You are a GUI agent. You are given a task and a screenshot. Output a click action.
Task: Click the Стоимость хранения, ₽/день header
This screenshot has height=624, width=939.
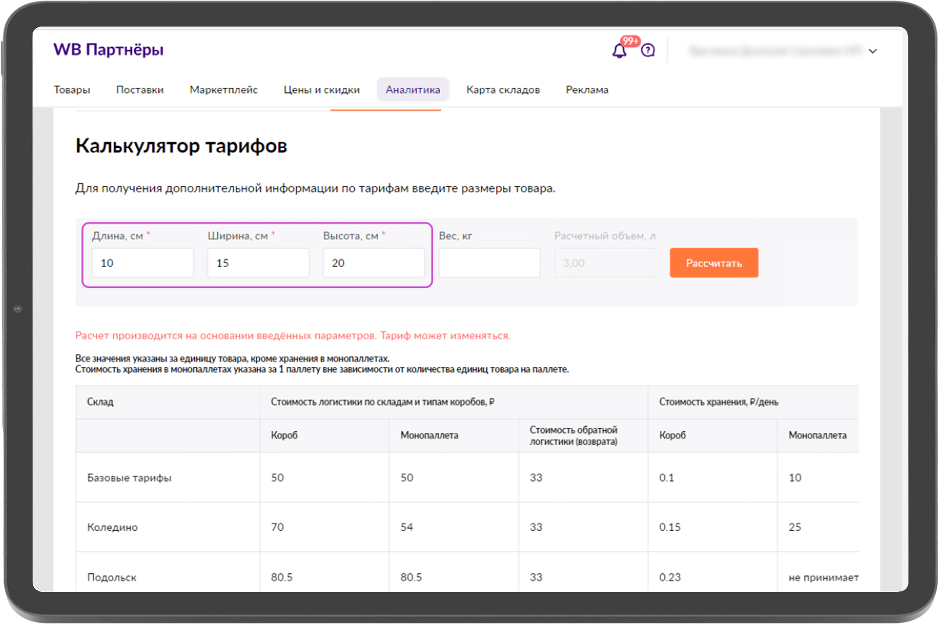(x=718, y=402)
